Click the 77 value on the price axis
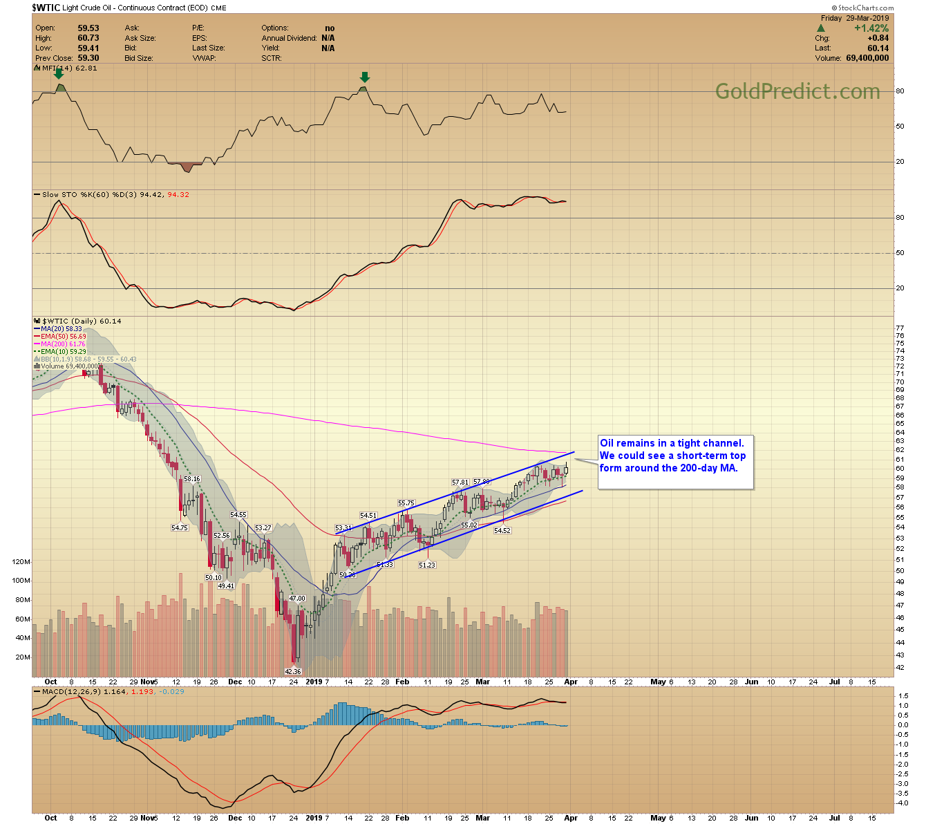This screenshot has height=824, width=926. click(x=900, y=328)
